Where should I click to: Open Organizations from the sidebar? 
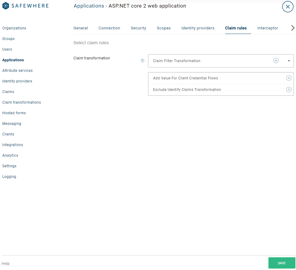14,28
